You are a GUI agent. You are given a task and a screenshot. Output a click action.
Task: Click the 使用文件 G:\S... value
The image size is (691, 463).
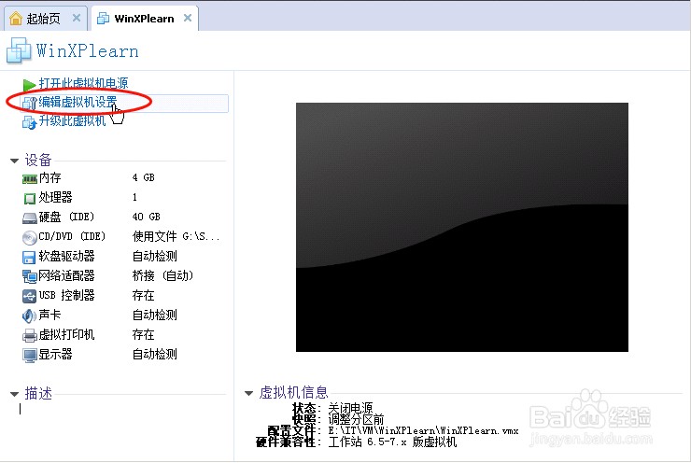176,236
